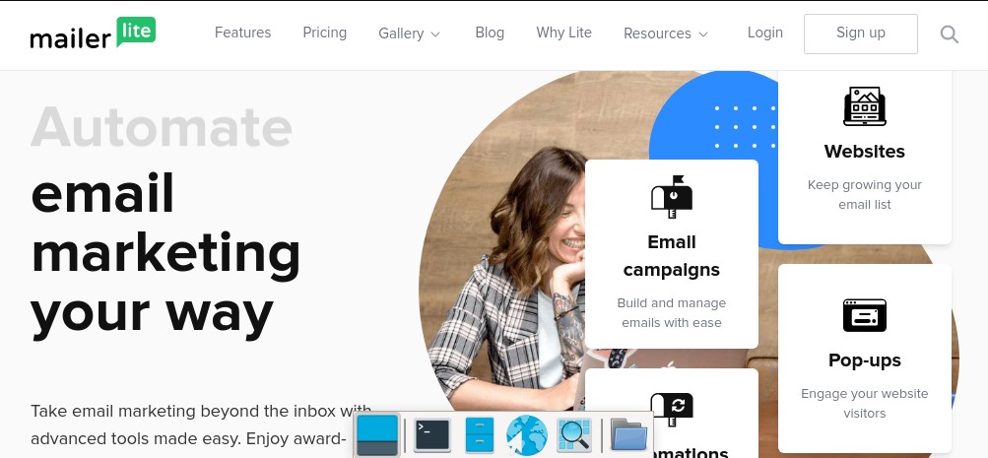Screen dimensions: 988x458
Task: Open the folder icon in dock
Action: (x=628, y=434)
